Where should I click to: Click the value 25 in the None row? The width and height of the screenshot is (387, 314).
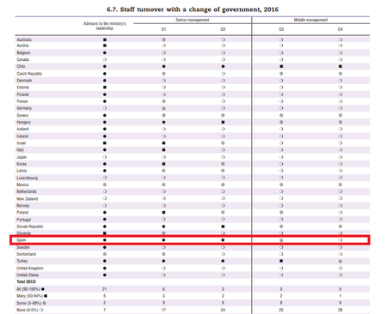point(281,310)
